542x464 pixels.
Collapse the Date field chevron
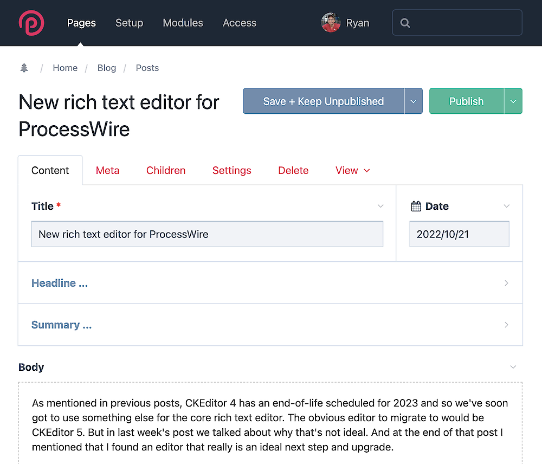click(x=506, y=206)
